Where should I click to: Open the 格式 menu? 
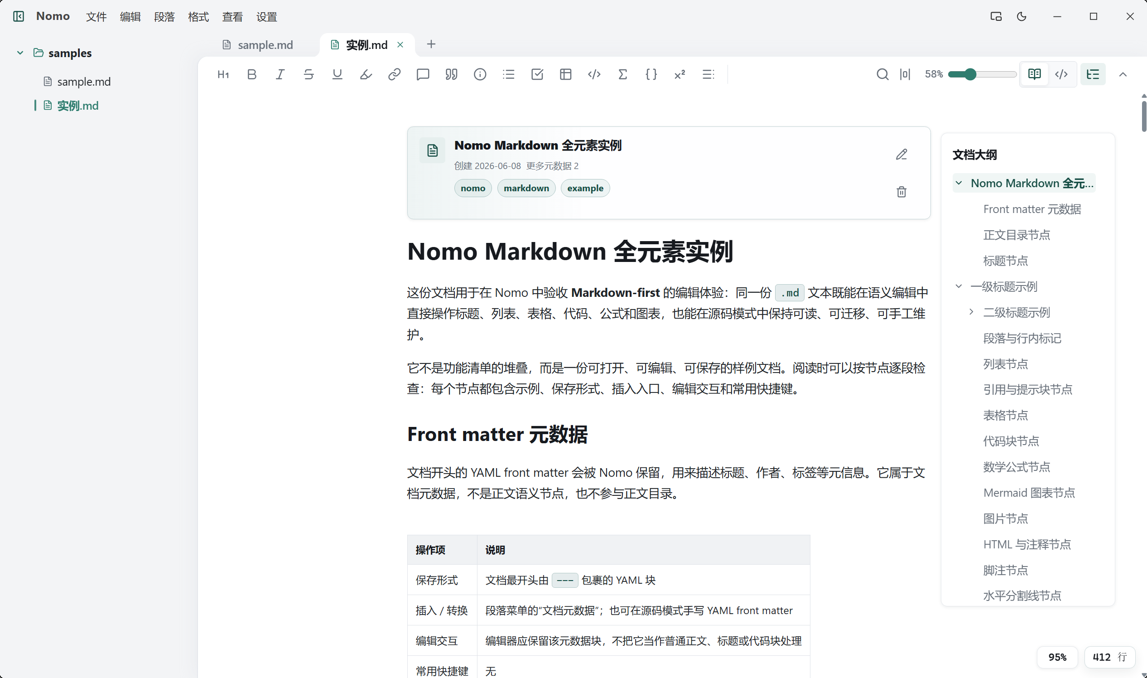[x=198, y=17]
